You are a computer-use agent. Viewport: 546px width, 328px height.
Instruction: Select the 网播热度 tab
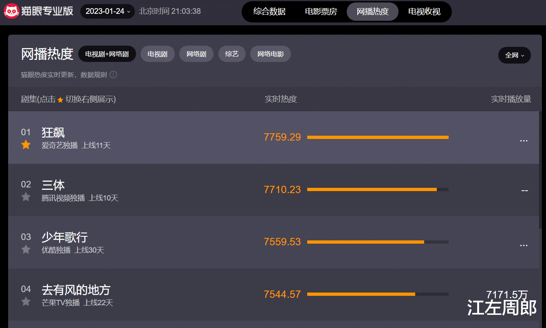372,11
